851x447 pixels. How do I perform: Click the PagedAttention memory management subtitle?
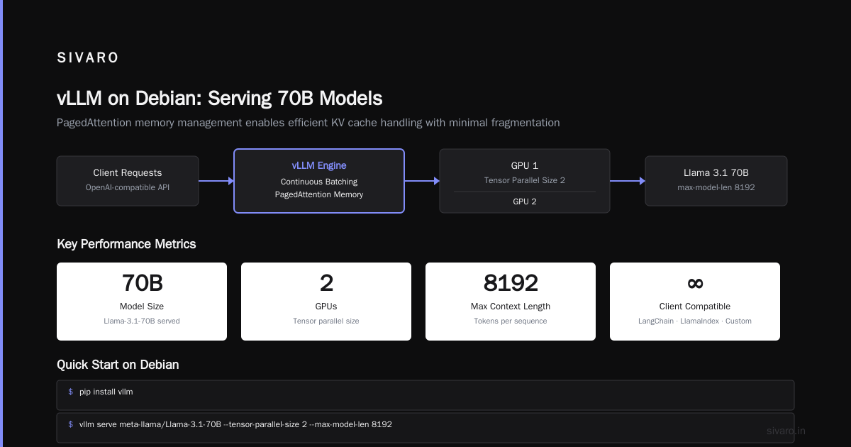(x=308, y=123)
